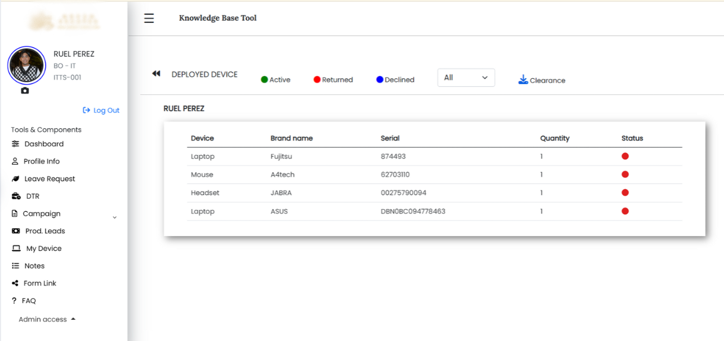Image resolution: width=724 pixels, height=341 pixels.
Task: Go to Leave Request page
Action: click(x=49, y=179)
